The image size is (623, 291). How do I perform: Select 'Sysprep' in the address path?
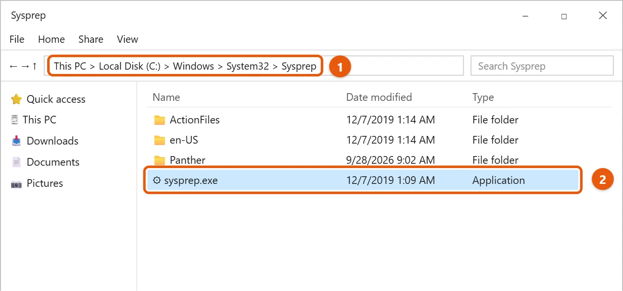(x=299, y=66)
